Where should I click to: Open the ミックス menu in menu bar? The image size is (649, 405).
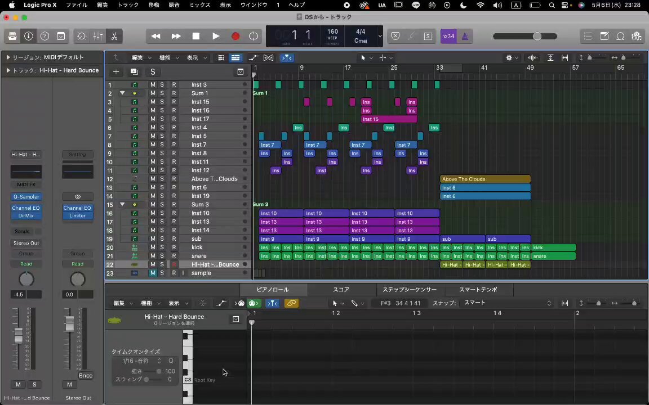(199, 5)
